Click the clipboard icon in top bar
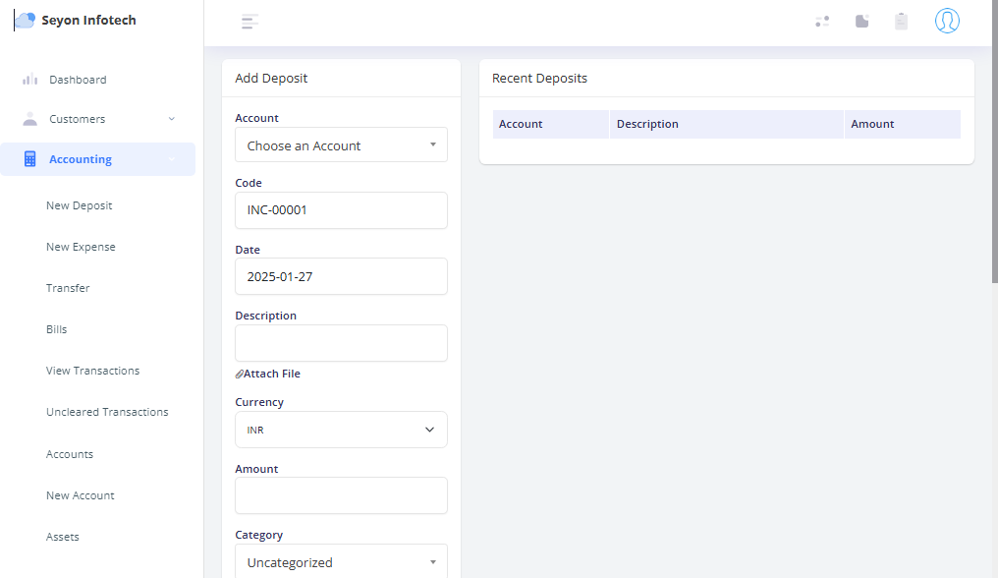The image size is (998, 578). 901,21
